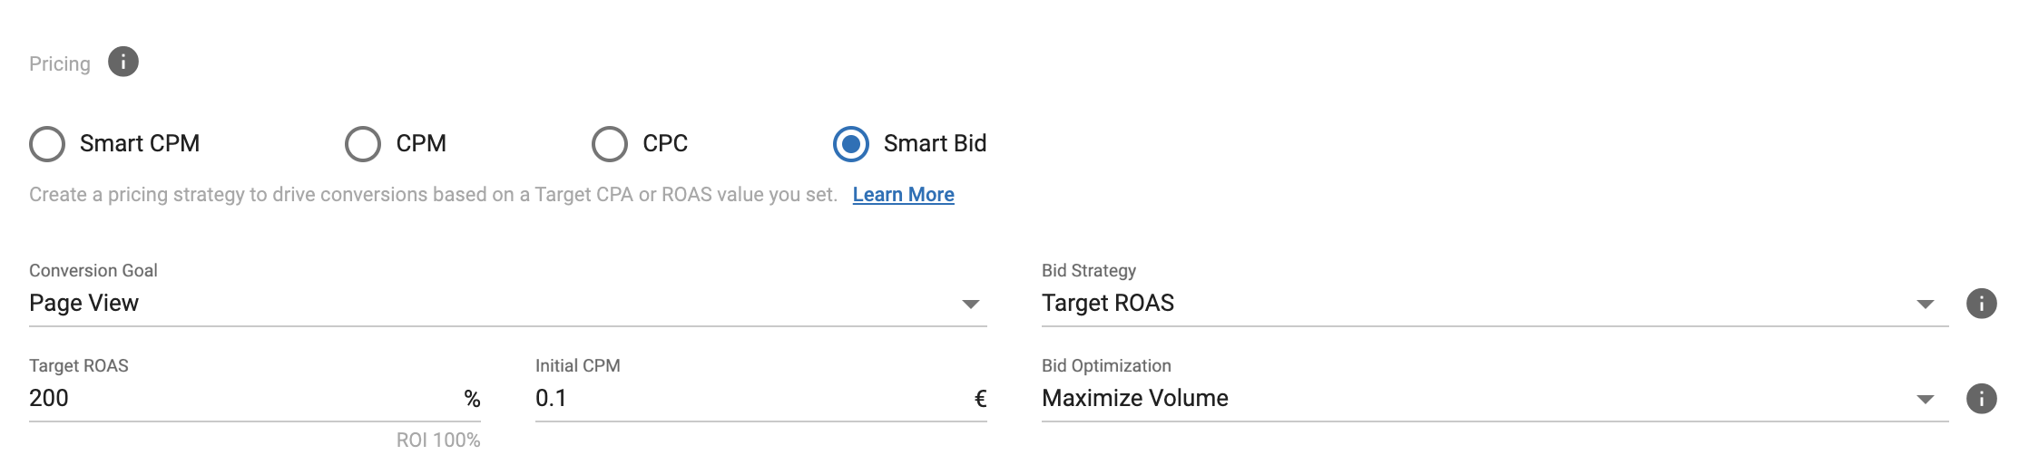Click the selected Smart Bid radio button
The image size is (2029, 455).
tap(851, 144)
